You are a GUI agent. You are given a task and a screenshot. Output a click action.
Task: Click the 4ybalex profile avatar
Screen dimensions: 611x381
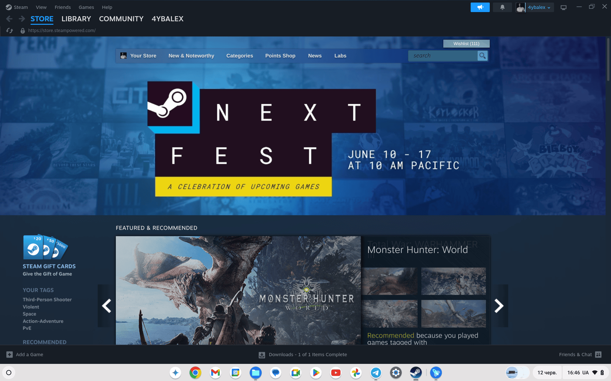520,7
